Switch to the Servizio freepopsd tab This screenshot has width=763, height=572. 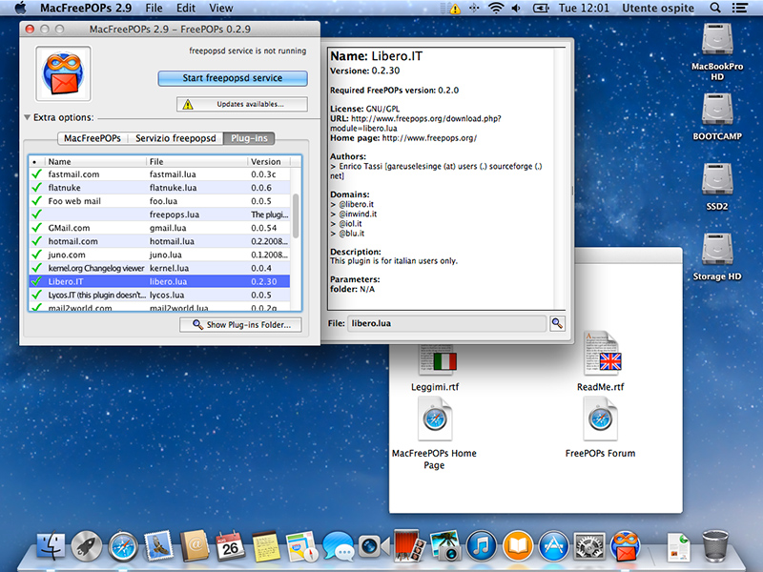pos(175,138)
